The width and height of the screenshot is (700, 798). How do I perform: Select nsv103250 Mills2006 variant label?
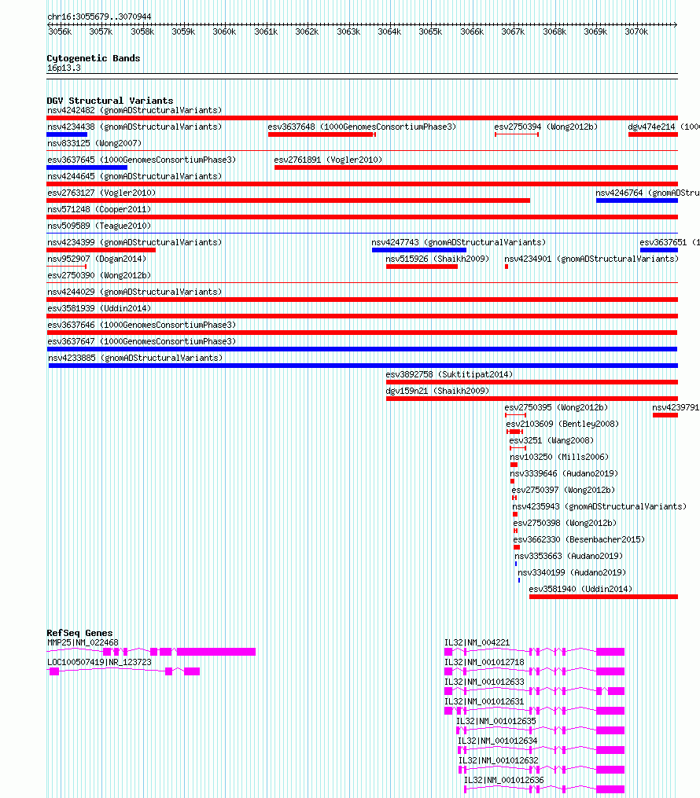(559, 457)
